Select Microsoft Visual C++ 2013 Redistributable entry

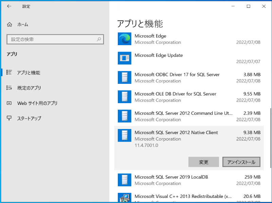click(x=183, y=197)
